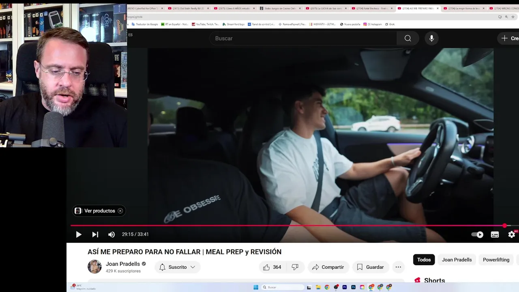Open OBS Studio from taskbar
This screenshot has width=519, height=292.
point(336,287)
